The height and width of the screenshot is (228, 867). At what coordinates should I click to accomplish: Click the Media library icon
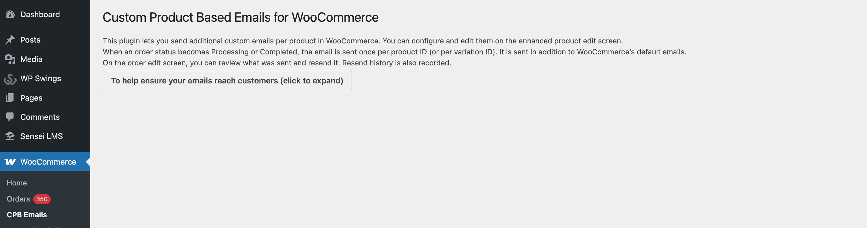(10, 59)
